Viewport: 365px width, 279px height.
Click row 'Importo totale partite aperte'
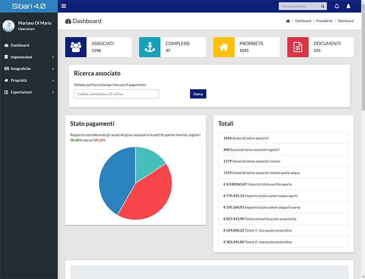[x=283, y=184]
